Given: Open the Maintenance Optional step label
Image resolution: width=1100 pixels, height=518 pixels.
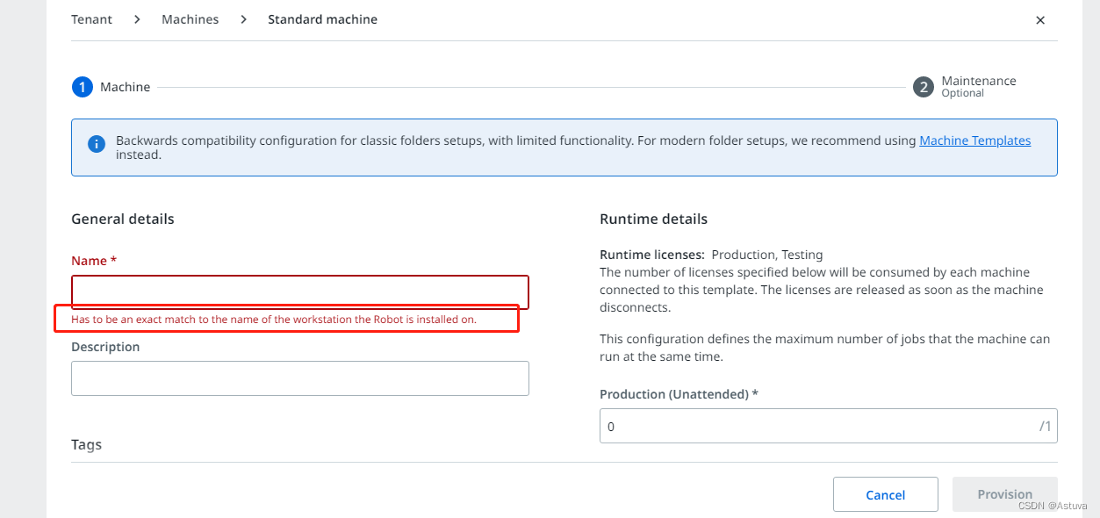Looking at the screenshot, I should (x=979, y=86).
